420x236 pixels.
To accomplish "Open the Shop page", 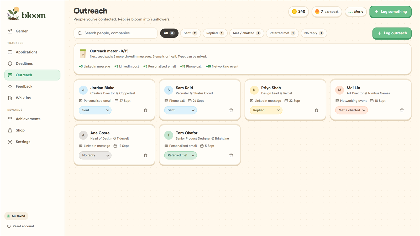I will (32, 130).
